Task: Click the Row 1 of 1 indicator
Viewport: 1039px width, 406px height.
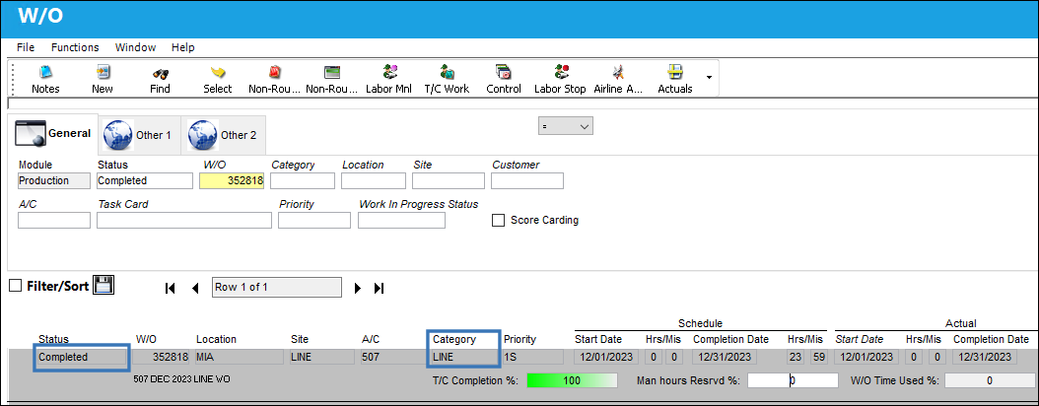Action: coord(277,288)
